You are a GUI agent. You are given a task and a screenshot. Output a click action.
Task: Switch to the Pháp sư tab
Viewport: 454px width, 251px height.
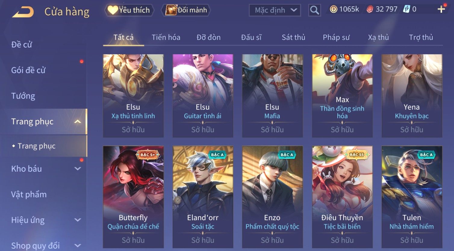coord(336,37)
